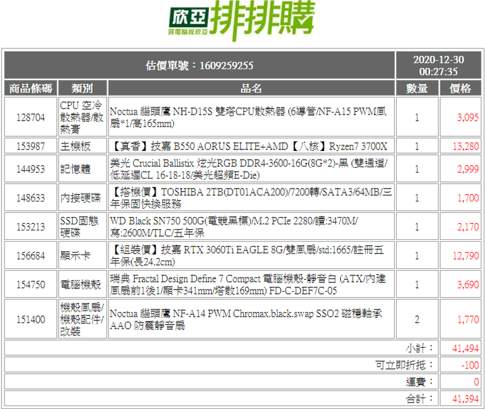
Task: Click price 1,700 for TOSHIBA drive
Action: coord(460,197)
